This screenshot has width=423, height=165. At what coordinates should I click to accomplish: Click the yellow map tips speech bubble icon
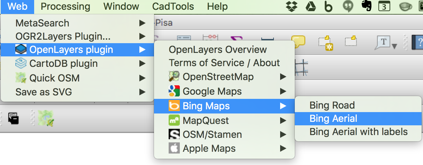298,41
